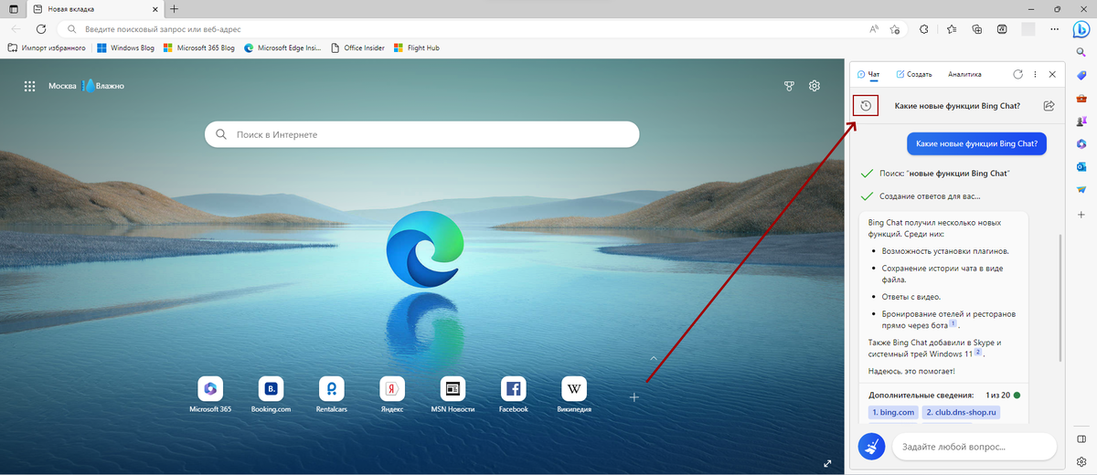Open the Bing sidebar three-dot options
The image size is (1097, 475).
point(1035,74)
